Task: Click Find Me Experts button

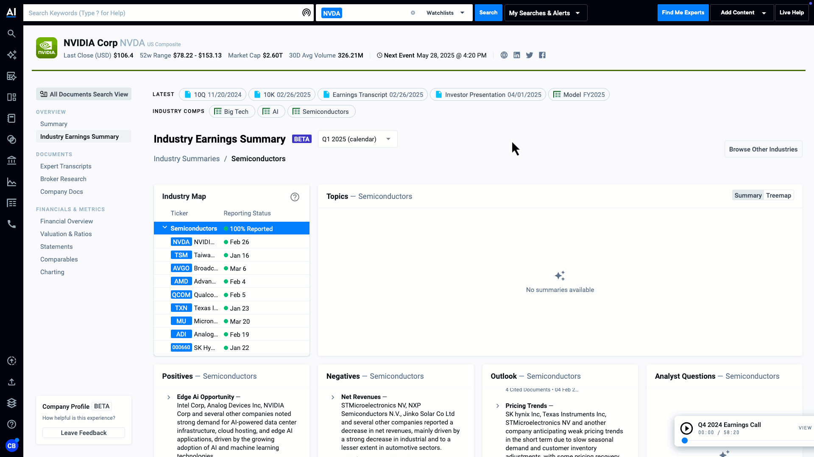Action: (x=683, y=13)
